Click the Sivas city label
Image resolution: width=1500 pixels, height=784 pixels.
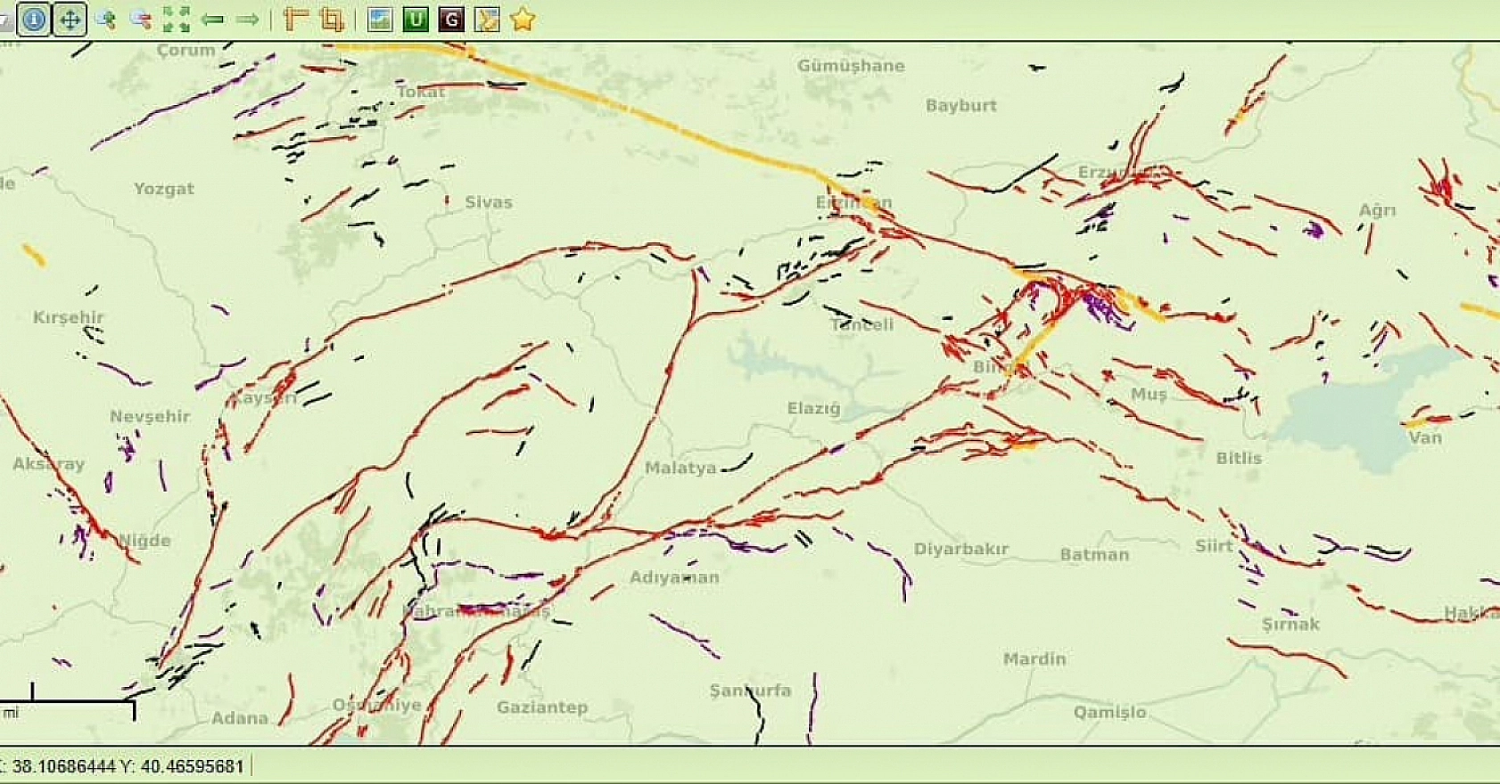pyautogui.click(x=488, y=202)
